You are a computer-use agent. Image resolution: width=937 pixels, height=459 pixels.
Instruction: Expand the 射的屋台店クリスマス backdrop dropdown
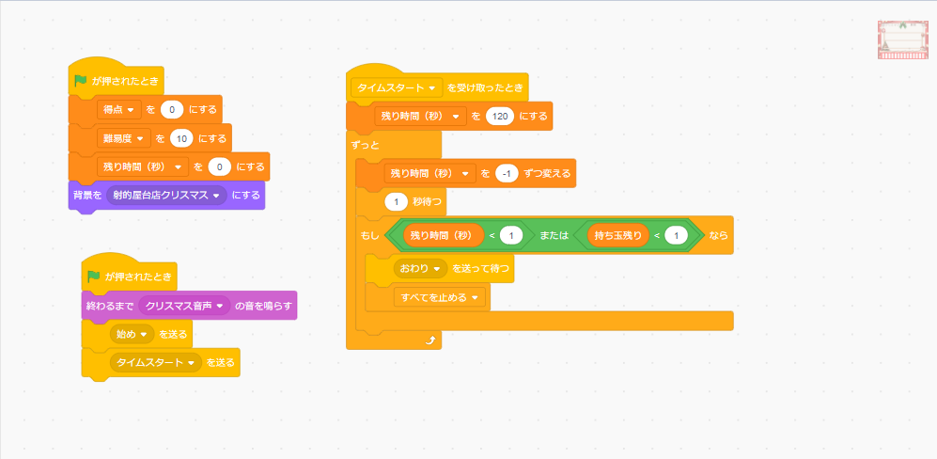pyautogui.click(x=217, y=196)
